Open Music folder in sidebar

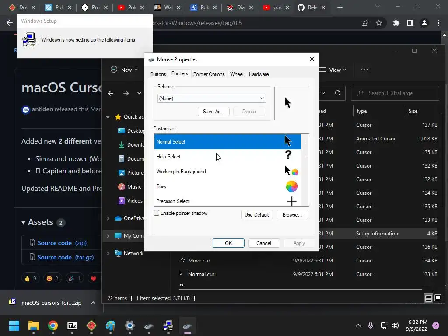click(130, 186)
